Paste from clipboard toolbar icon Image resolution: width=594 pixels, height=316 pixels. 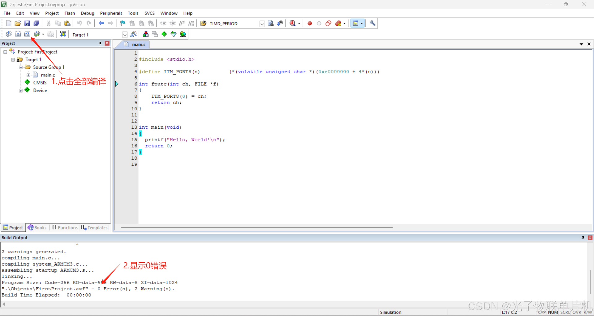click(x=67, y=23)
